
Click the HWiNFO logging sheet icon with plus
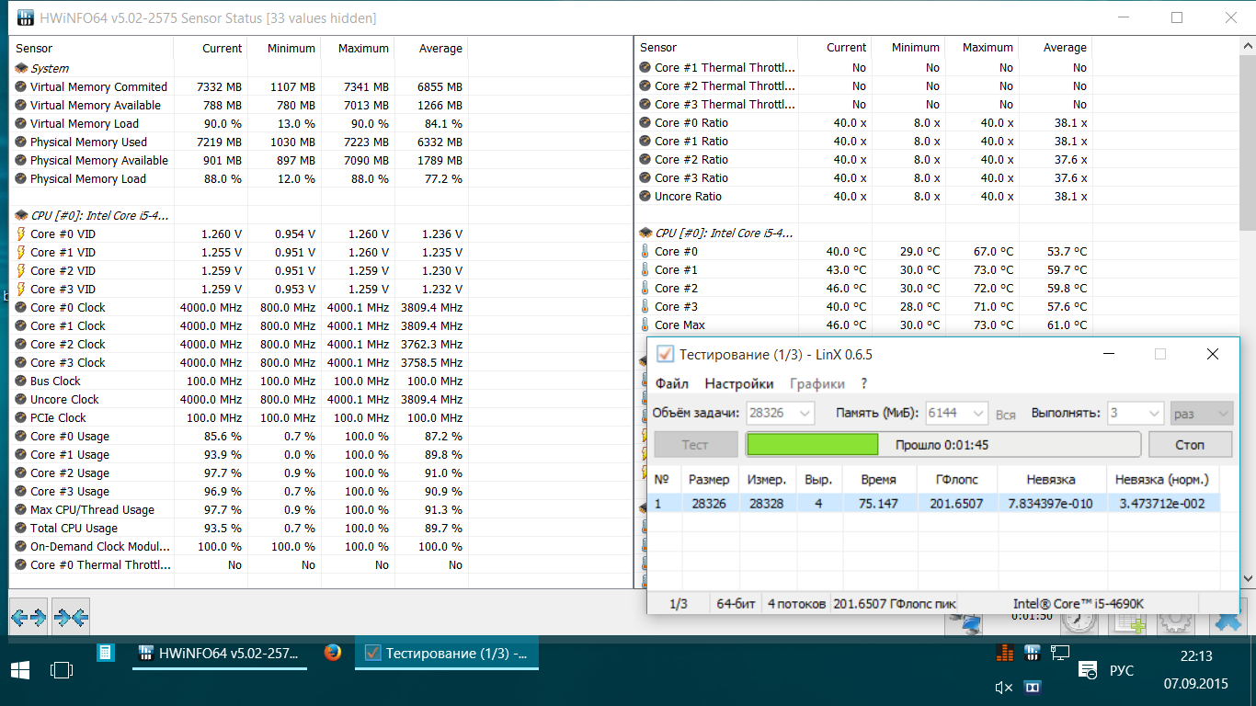coord(1128,622)
